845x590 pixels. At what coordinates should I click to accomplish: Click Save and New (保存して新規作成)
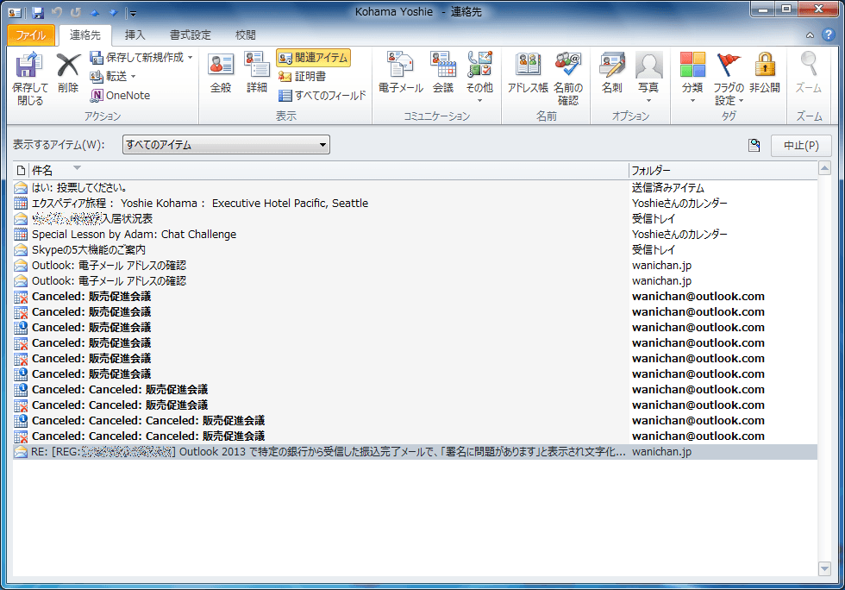tap(137, 58)
